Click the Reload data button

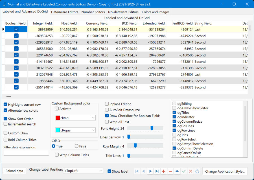pos(14,171)
